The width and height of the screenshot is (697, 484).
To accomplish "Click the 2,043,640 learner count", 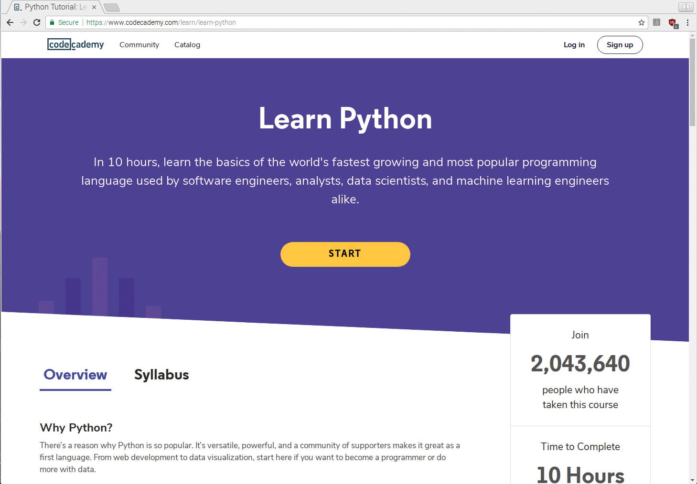I will (580, 364).
